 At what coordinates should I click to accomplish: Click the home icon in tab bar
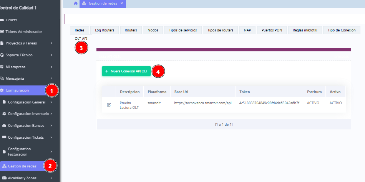pyautogui.click(x=76, y=3)
